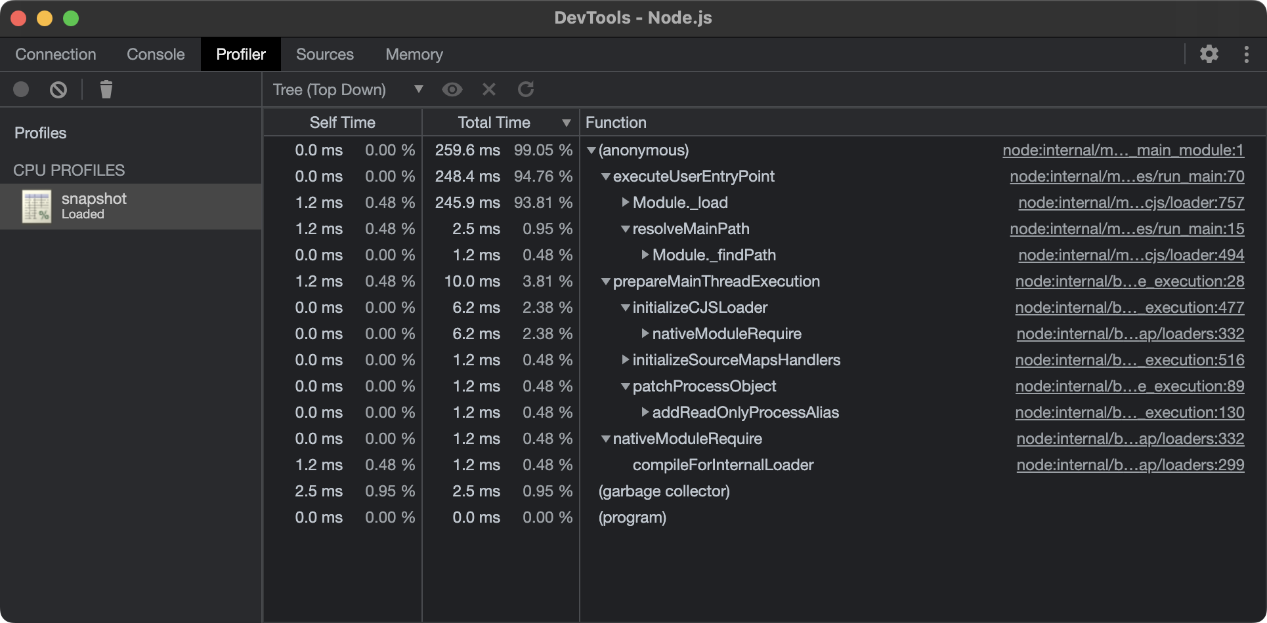Image resolution: width=1267 pixels, height=623 pixels.
Task: Sort by the Total Time column header
Action: (494, 123)
